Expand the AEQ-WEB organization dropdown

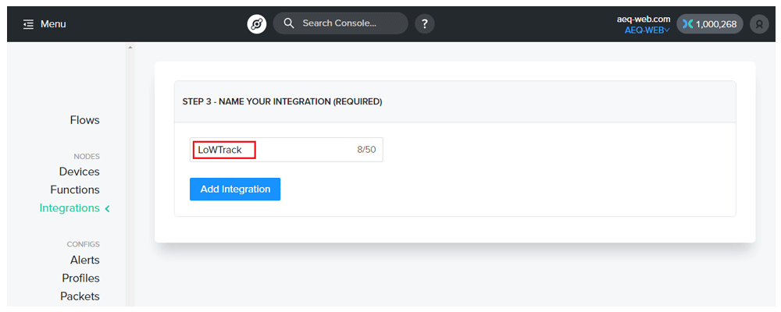[x=647, y=30]
